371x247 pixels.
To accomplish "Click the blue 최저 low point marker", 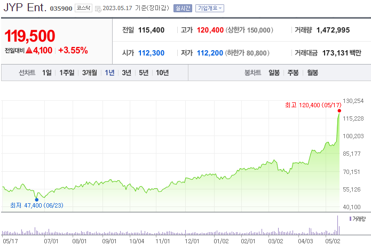I will click(x=37, y=200).
